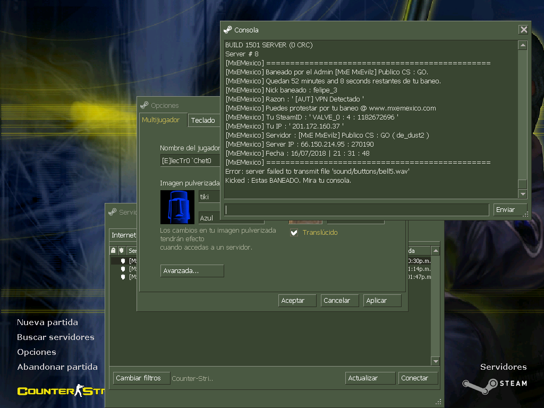Click the 'Counter-Stri..' filter label
This screenshot has height=408, width=544.
192,378
